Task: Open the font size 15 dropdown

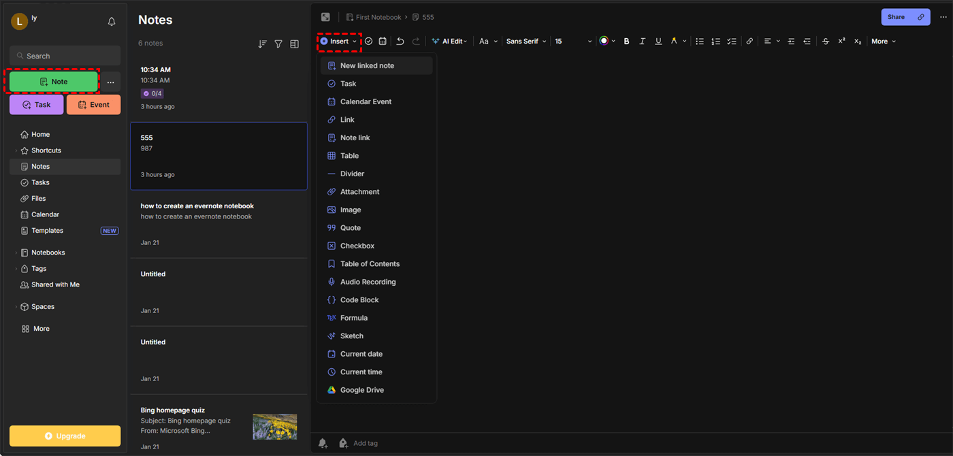Action: coord(572,42)
